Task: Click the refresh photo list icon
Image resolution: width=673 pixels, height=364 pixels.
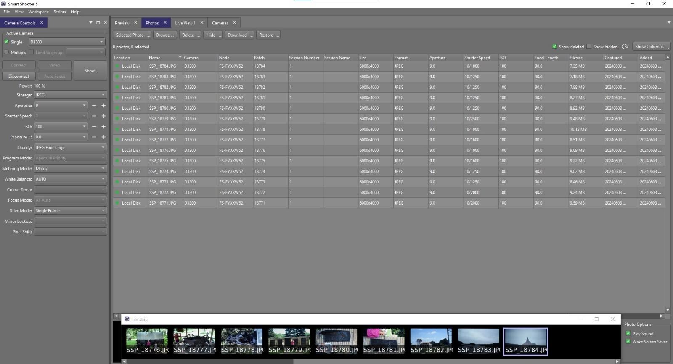Action: coord(625,47)
